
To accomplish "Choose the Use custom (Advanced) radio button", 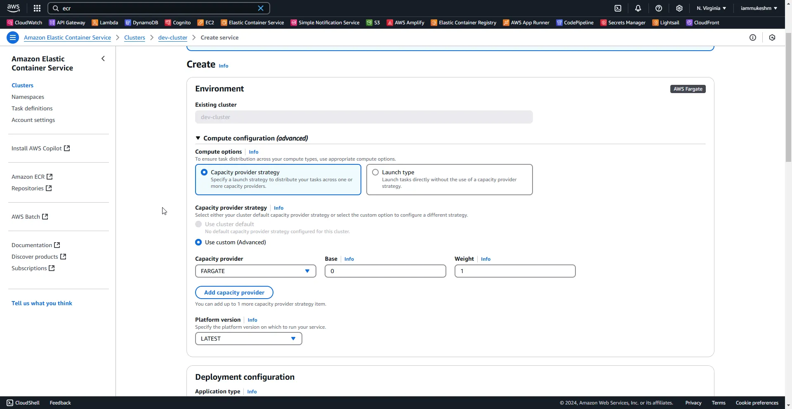I will click(x=198, y=243).
